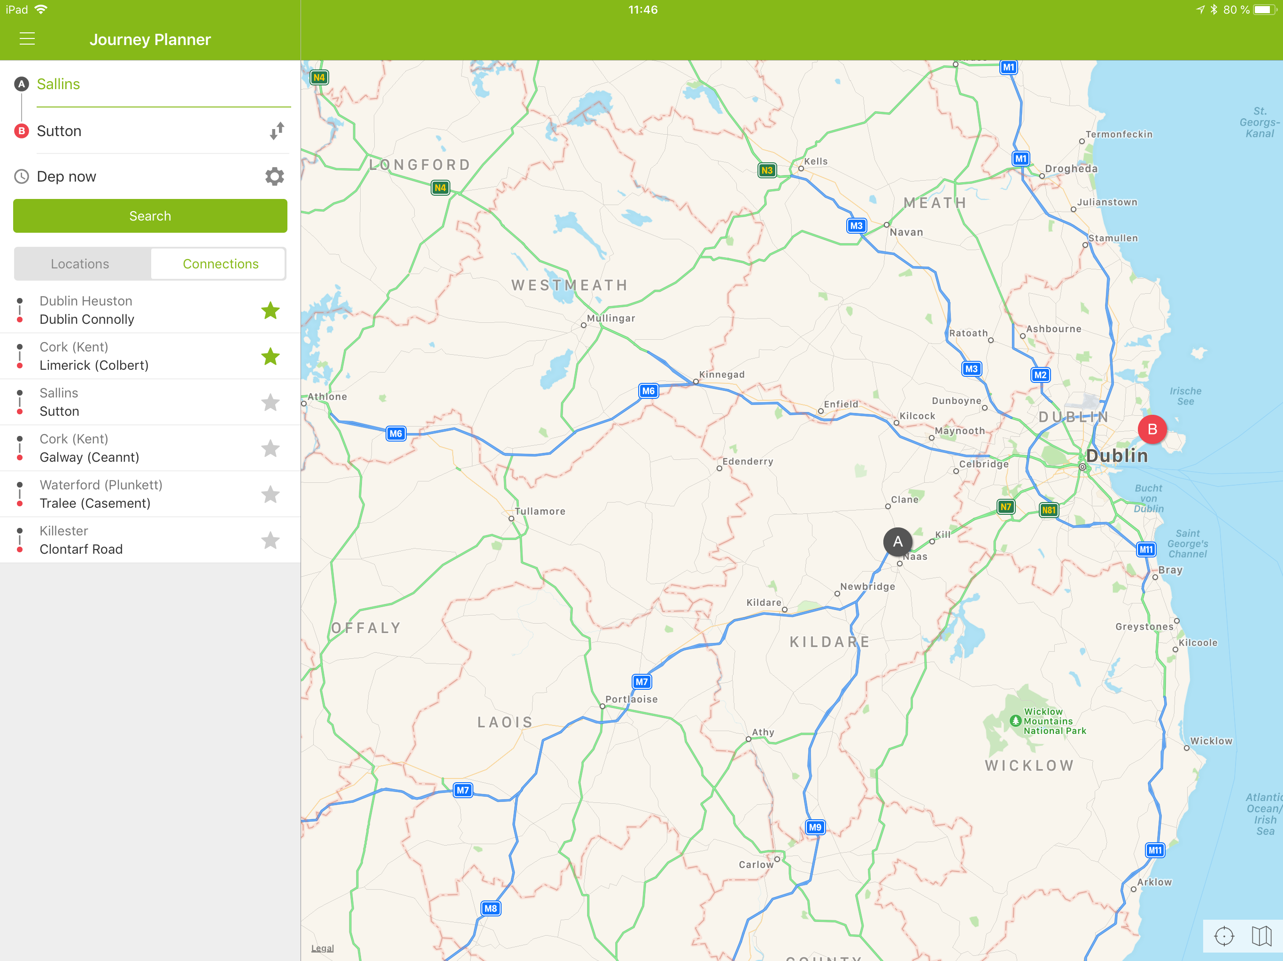The height and width of the screenshot is (961, 1283).
Task: Tap the Arklow town label
Action: [x=1154, y=882]
